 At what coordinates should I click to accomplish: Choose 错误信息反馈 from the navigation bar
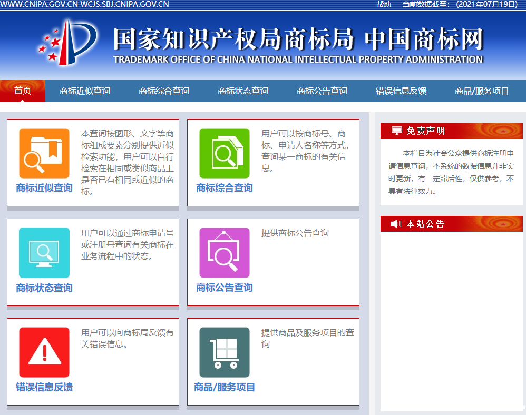click(401, 91)
